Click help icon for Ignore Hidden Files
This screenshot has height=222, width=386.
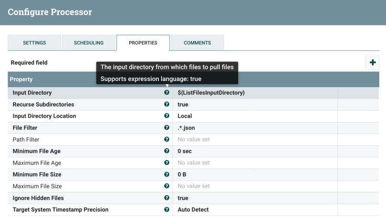tap(167, 198)
